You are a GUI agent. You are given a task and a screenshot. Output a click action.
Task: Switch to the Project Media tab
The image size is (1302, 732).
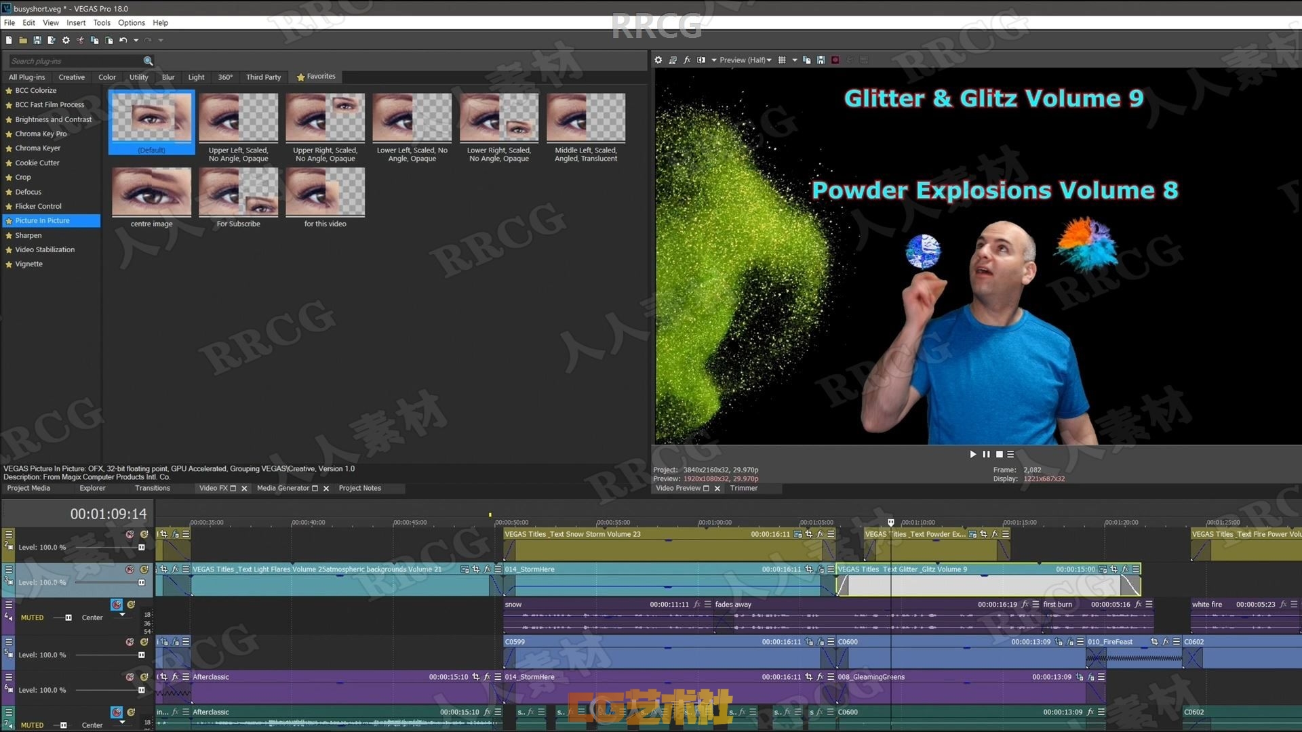coord(28,488)
